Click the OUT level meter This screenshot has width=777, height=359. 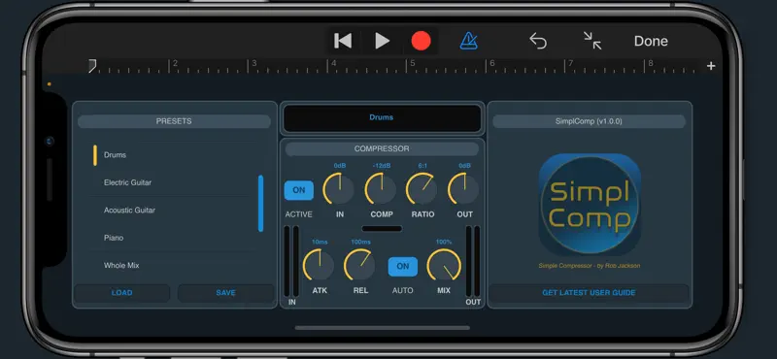473,261
